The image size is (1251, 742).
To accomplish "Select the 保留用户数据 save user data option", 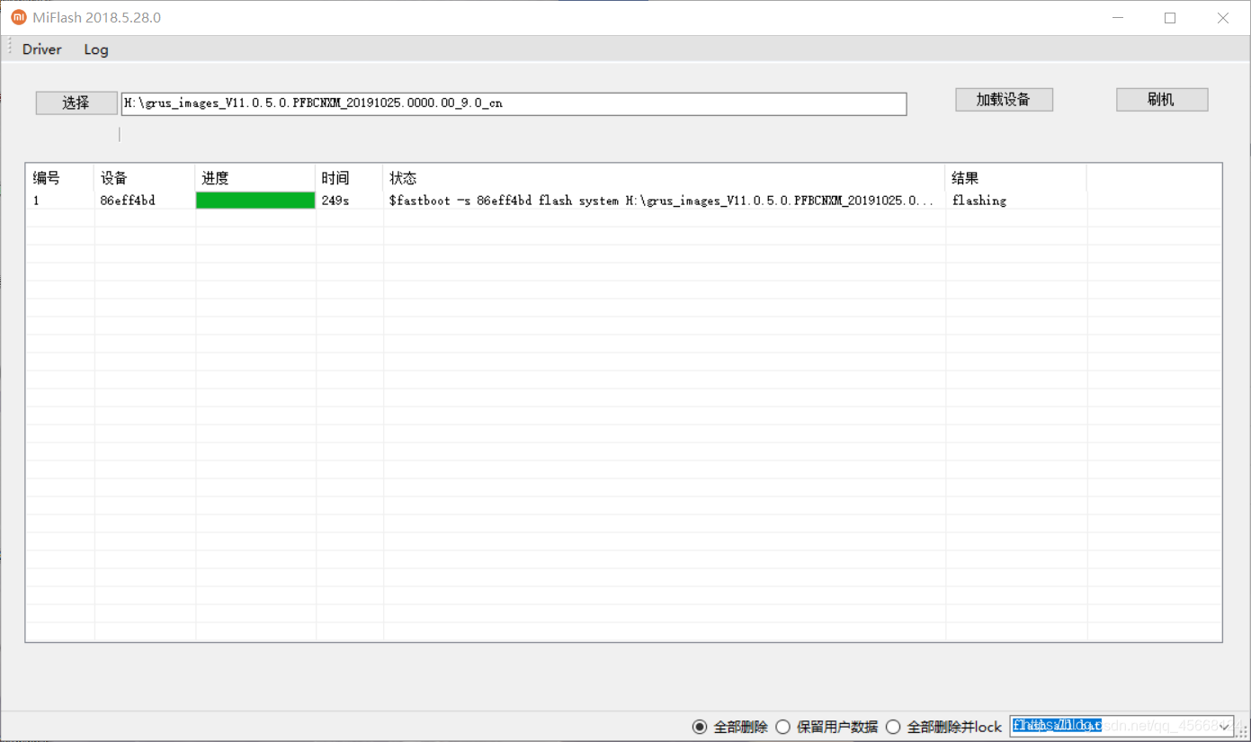I will (827, 727).
